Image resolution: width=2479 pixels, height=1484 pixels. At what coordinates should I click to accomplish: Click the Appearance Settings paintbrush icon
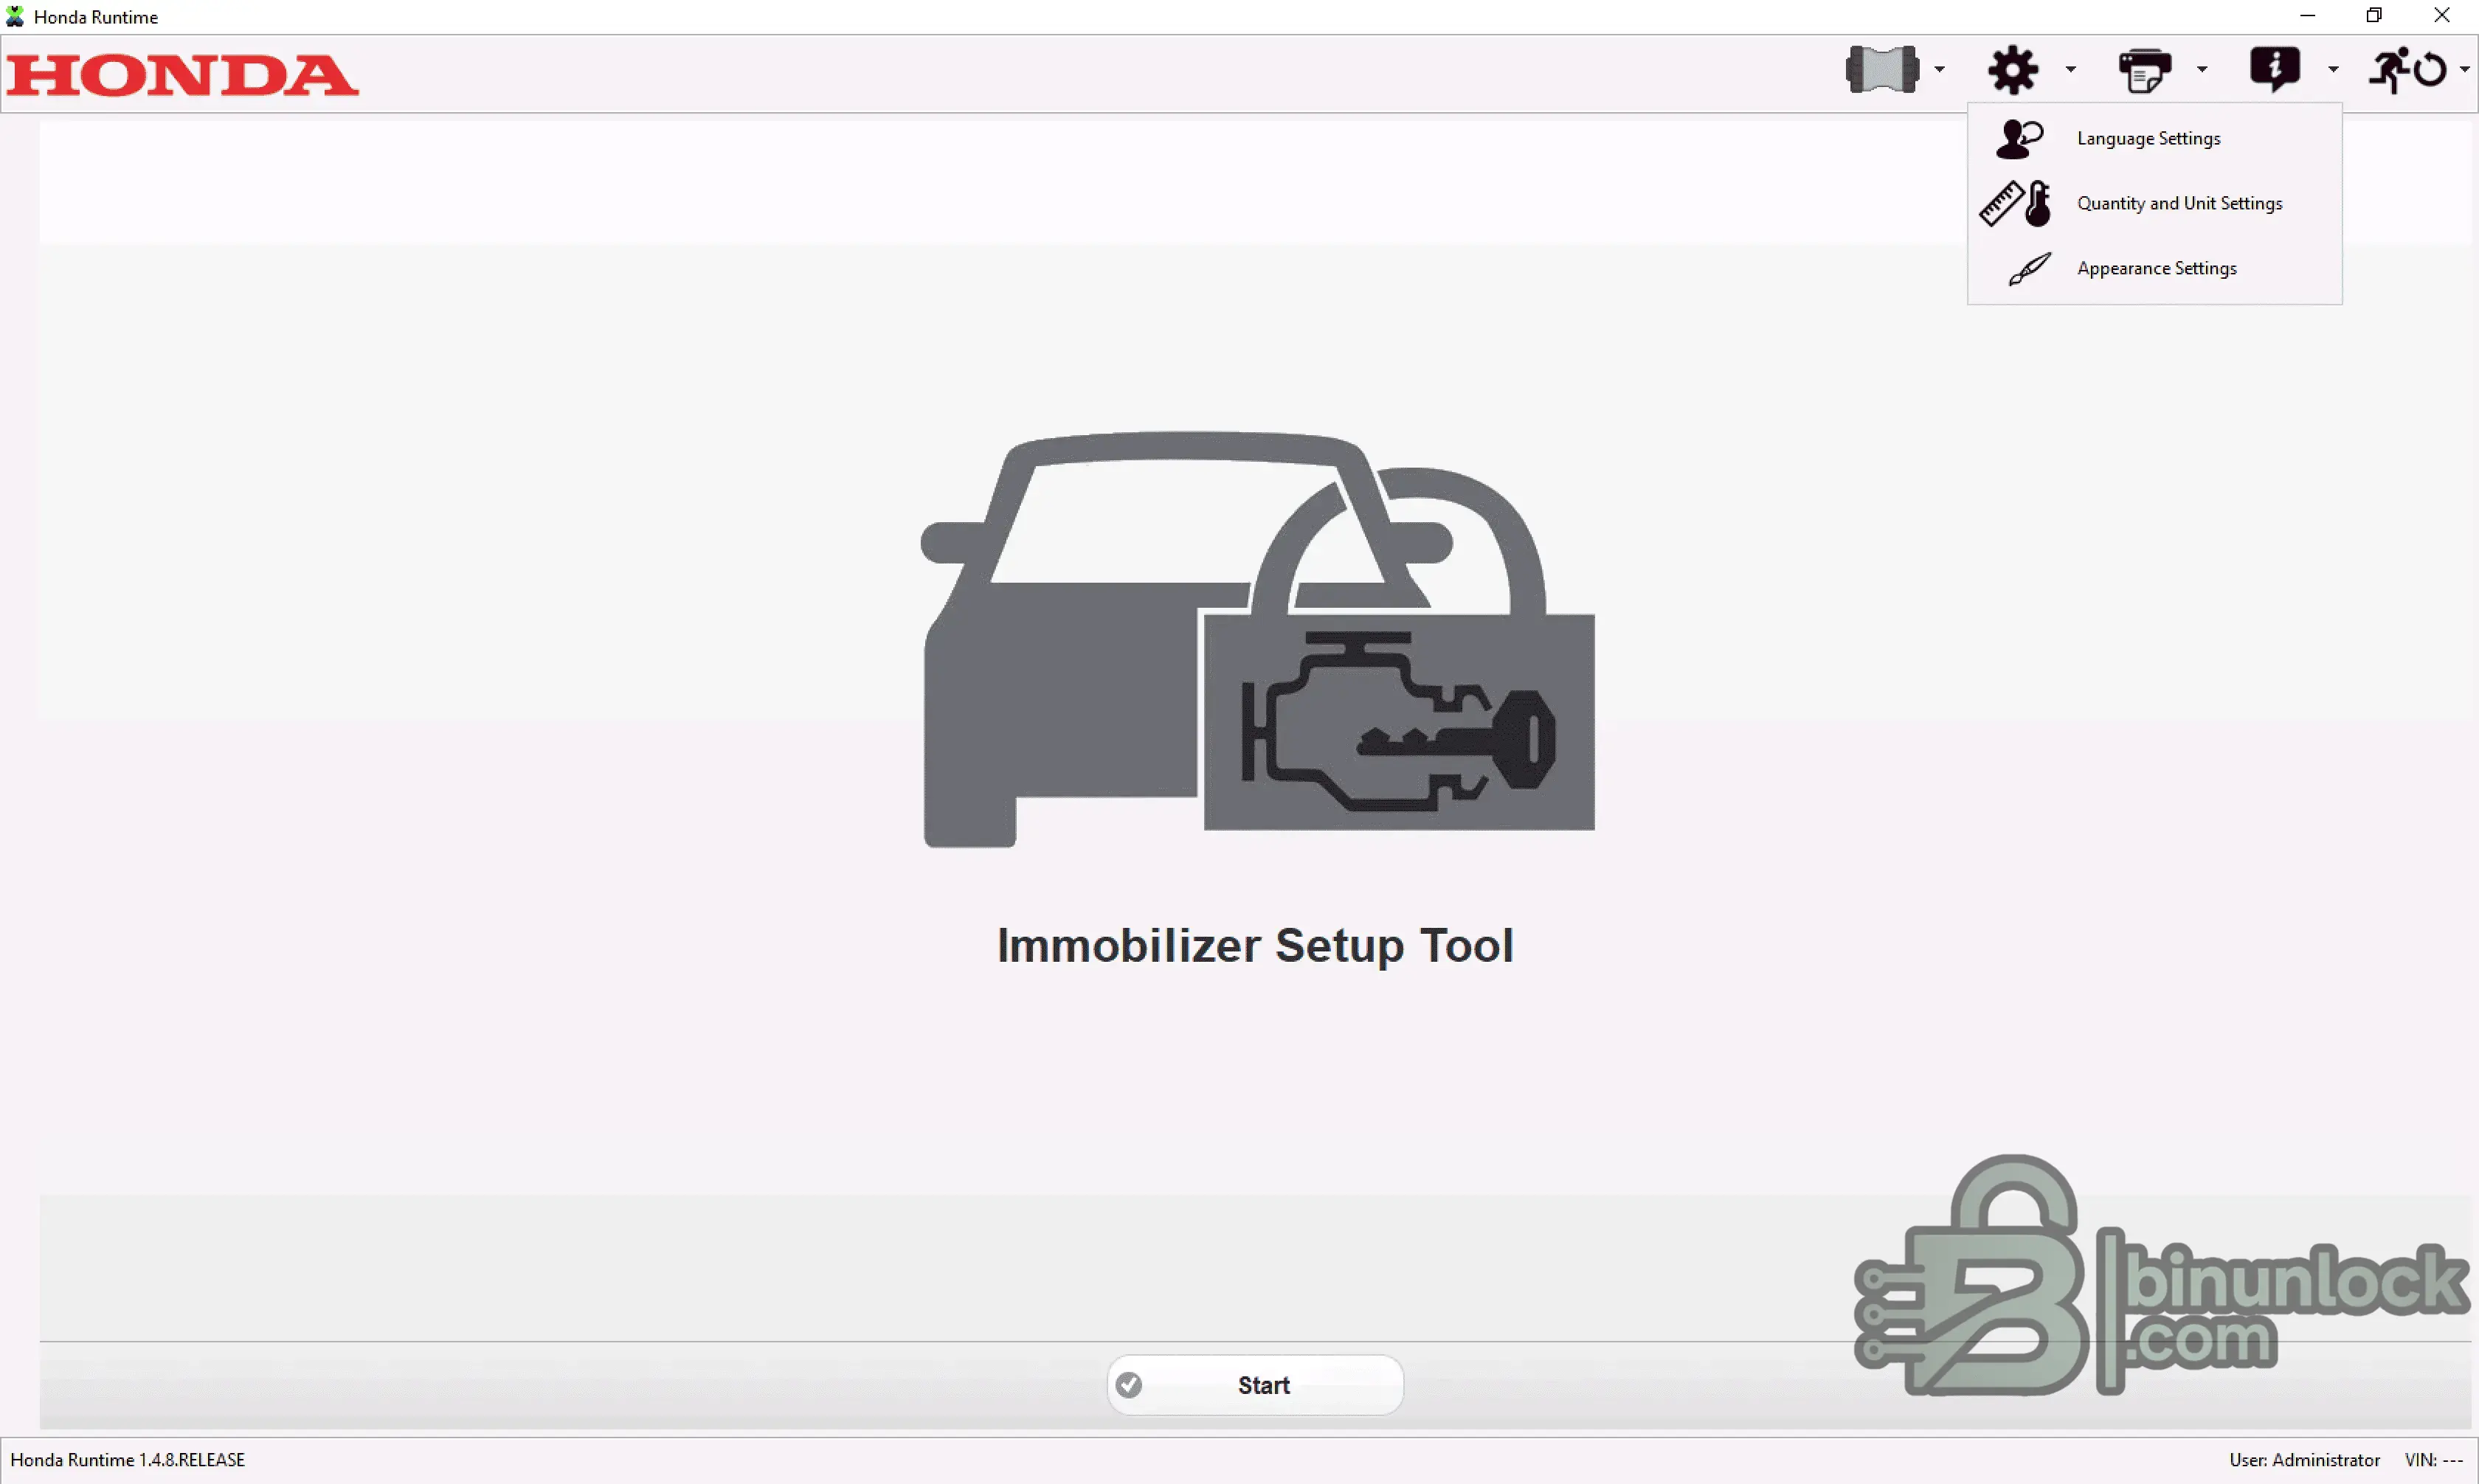[2030, 269]
